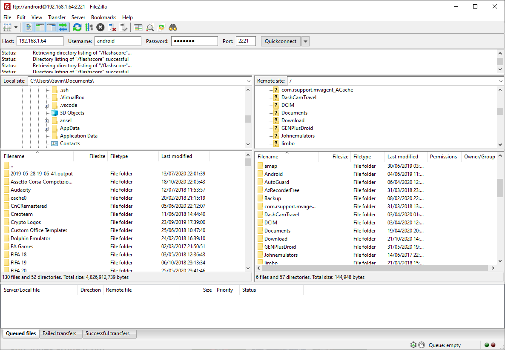Open Quickconnect history dropdown arrow

[x=305, y=41]
